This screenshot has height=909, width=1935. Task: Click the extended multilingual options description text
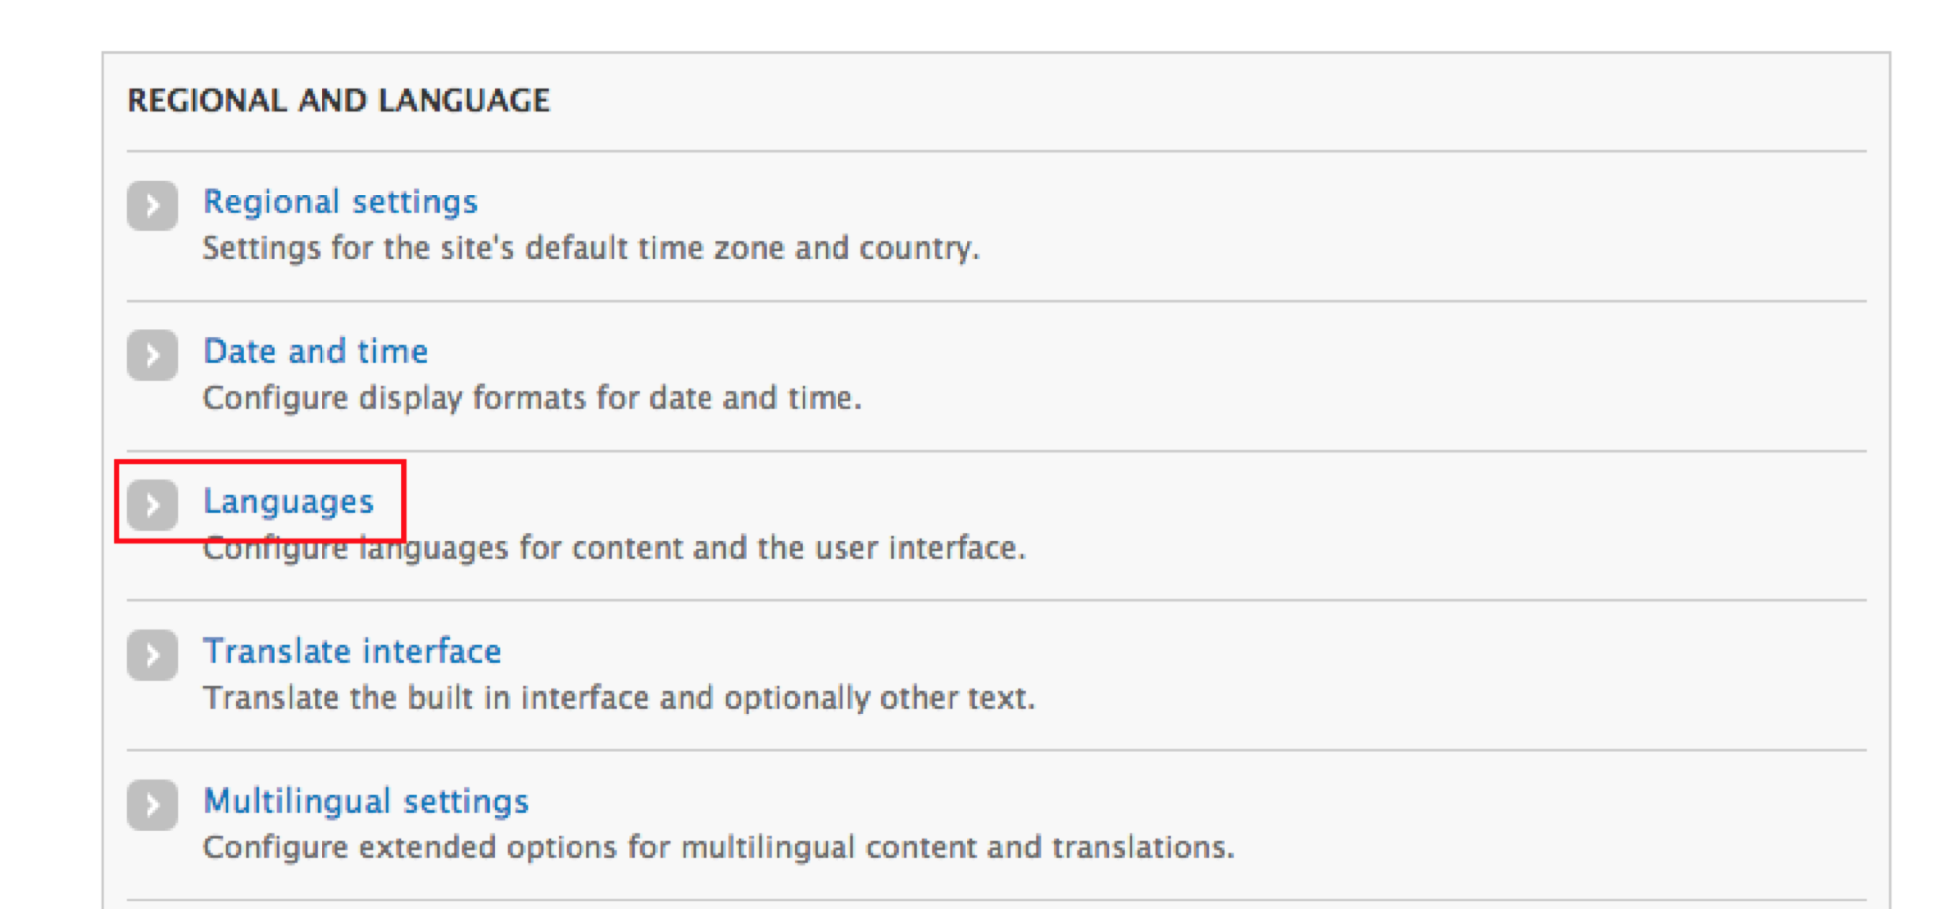point(719,847)
